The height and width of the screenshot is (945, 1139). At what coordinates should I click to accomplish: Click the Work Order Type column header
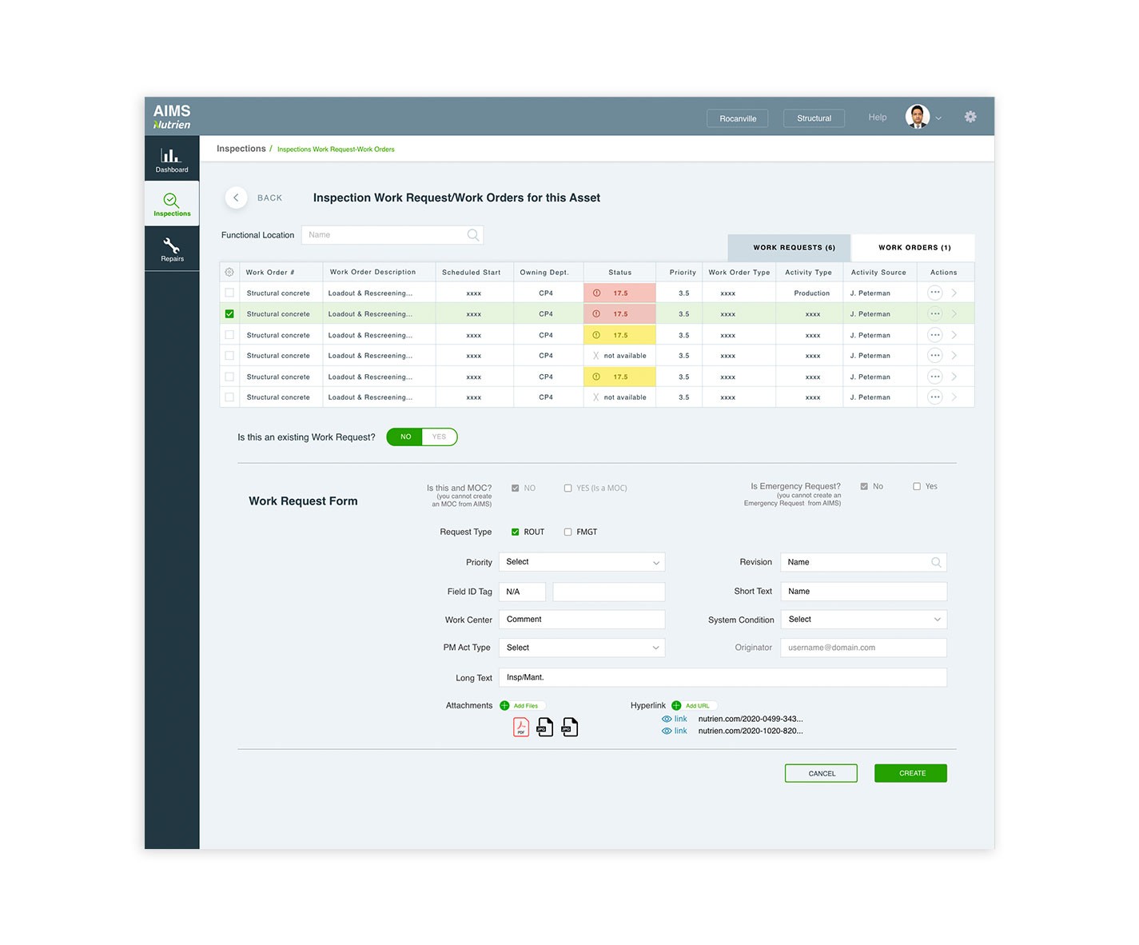(739, 273)
